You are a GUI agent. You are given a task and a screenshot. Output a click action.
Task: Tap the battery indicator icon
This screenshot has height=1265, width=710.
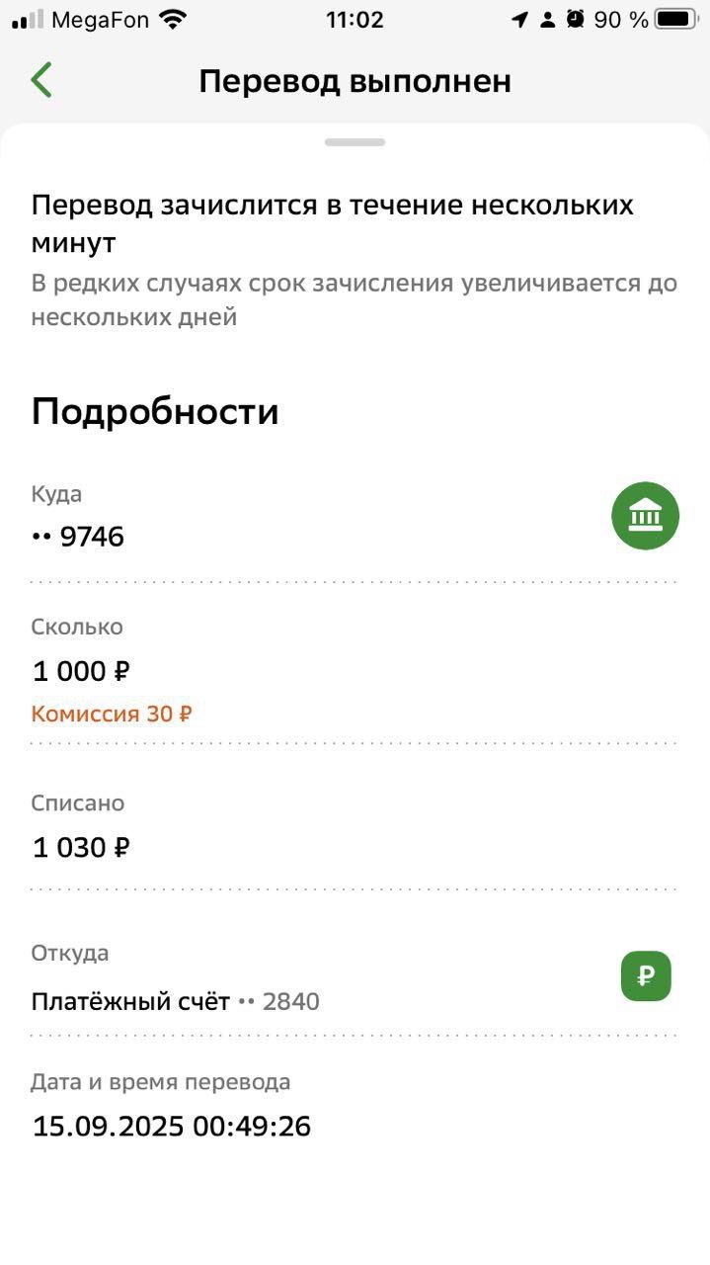(676, 20)
